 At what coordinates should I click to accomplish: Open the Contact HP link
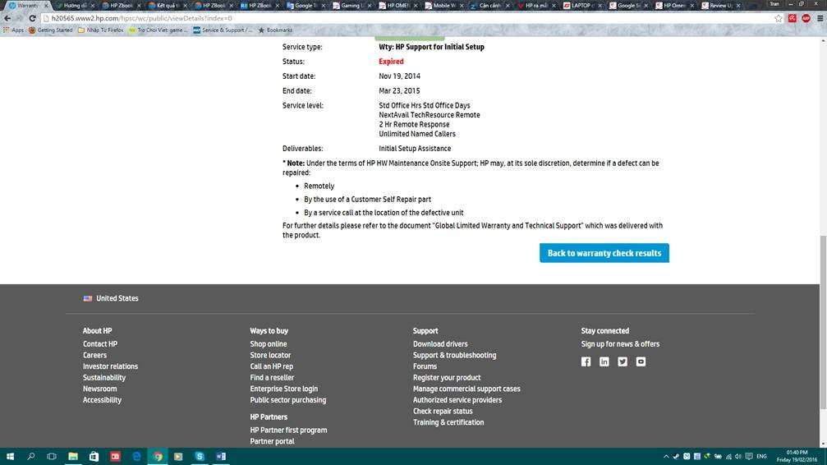pos(100,343)
